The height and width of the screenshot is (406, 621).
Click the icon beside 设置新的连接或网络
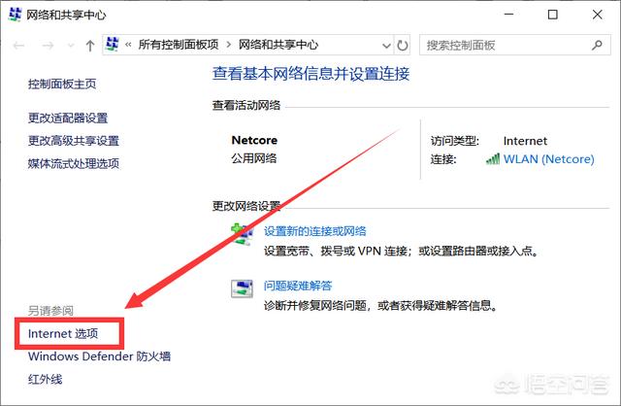pos(241,233)
